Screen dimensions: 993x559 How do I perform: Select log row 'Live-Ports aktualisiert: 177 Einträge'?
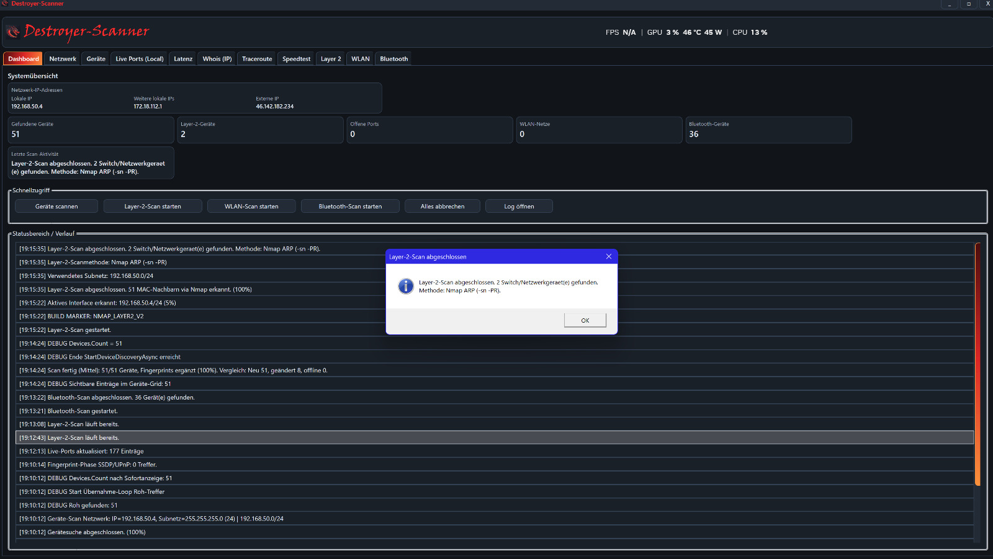point(495,451)
